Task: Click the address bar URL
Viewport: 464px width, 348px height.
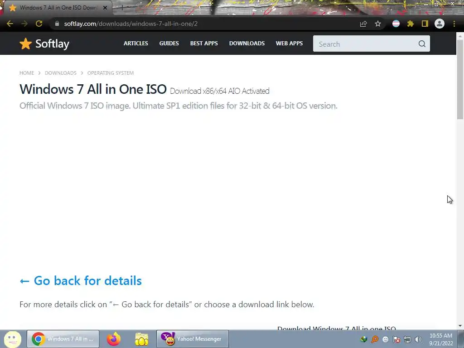Action: 131,24
